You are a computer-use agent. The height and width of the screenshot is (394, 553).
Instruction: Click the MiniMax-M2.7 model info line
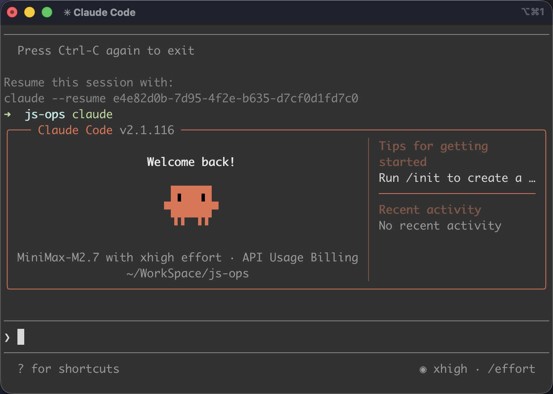pyautogui.click(x=187, y=257)
